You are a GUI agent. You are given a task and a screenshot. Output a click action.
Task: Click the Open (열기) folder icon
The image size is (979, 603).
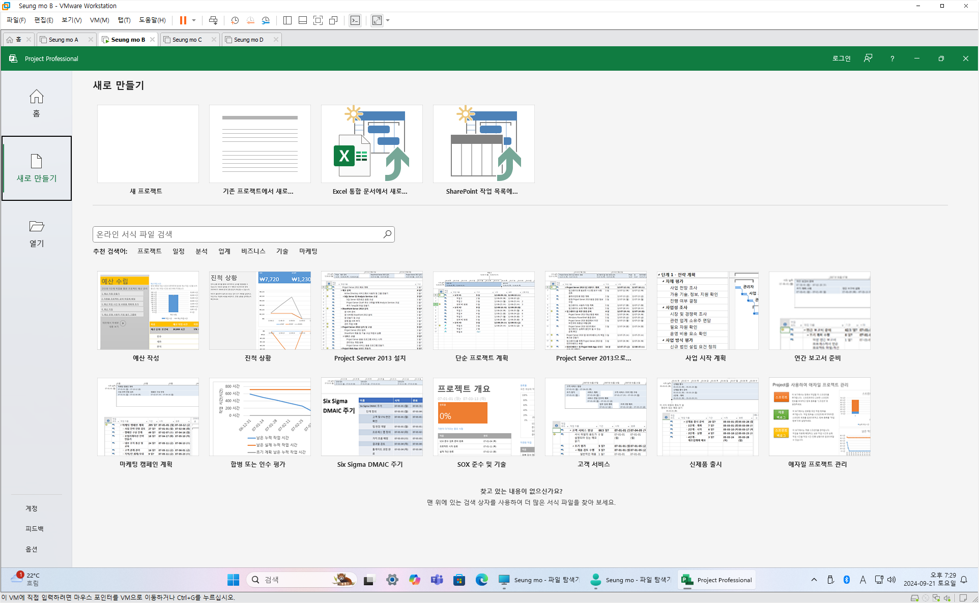[36, 226]
